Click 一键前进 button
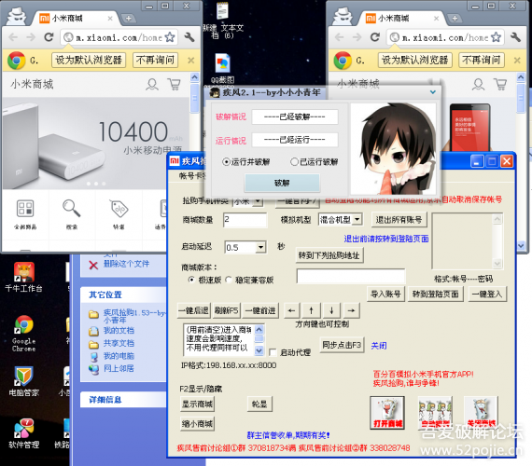 pyautogui.click(x=260, y=310)
